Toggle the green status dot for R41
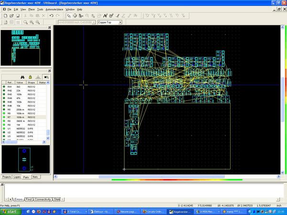This screenshot has width=287, height=215. click(4, 87)
